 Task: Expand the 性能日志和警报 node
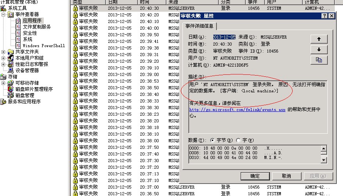coord(4,64)
